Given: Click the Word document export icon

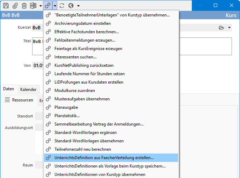Looking at the screenshot, I should point(34,6).
